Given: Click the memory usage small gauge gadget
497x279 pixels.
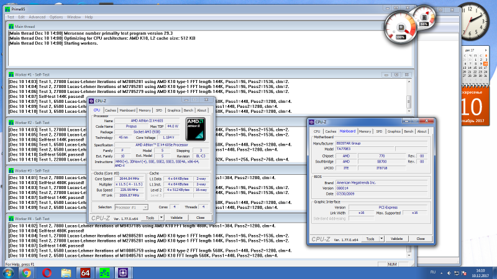Looking at the screenshot, I should pyautogui.click(x=424, y=19).
